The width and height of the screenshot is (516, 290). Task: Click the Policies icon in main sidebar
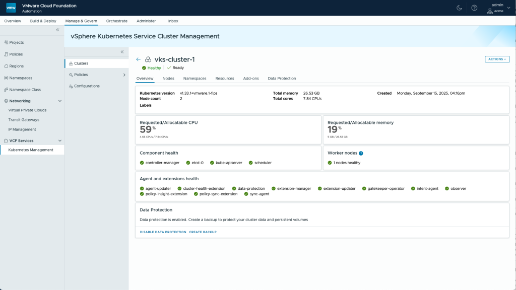tap(6, 54)
